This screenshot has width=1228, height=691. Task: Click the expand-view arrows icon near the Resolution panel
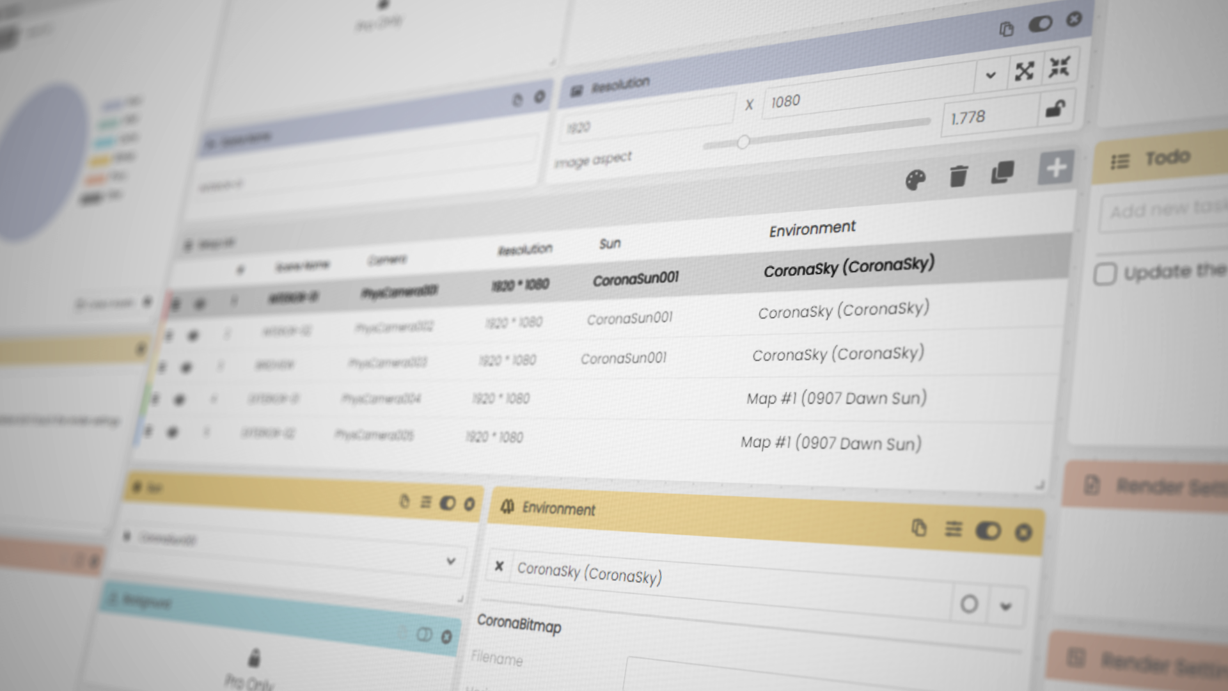[x=1025, y=72]
